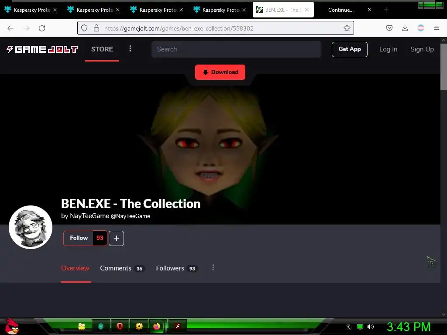The image size is (447, 335).
Task: Open the browser hamburger menu
Action: (x=436, y=28)
